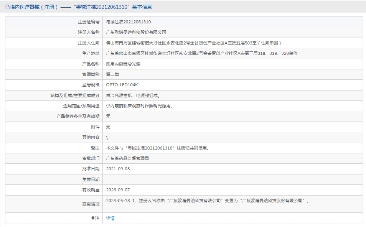Click the 其他内容 label
The width and height of the screenshot is (366, 227).
[x=91, y=137]
